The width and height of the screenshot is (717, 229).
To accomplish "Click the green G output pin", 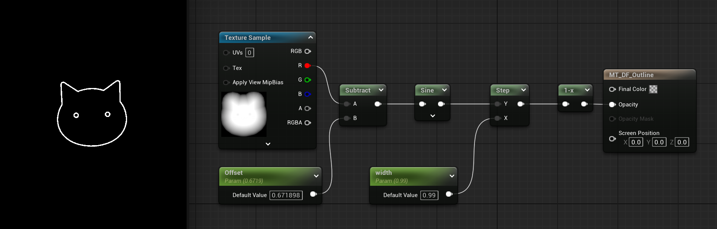I will pos(307,80).
